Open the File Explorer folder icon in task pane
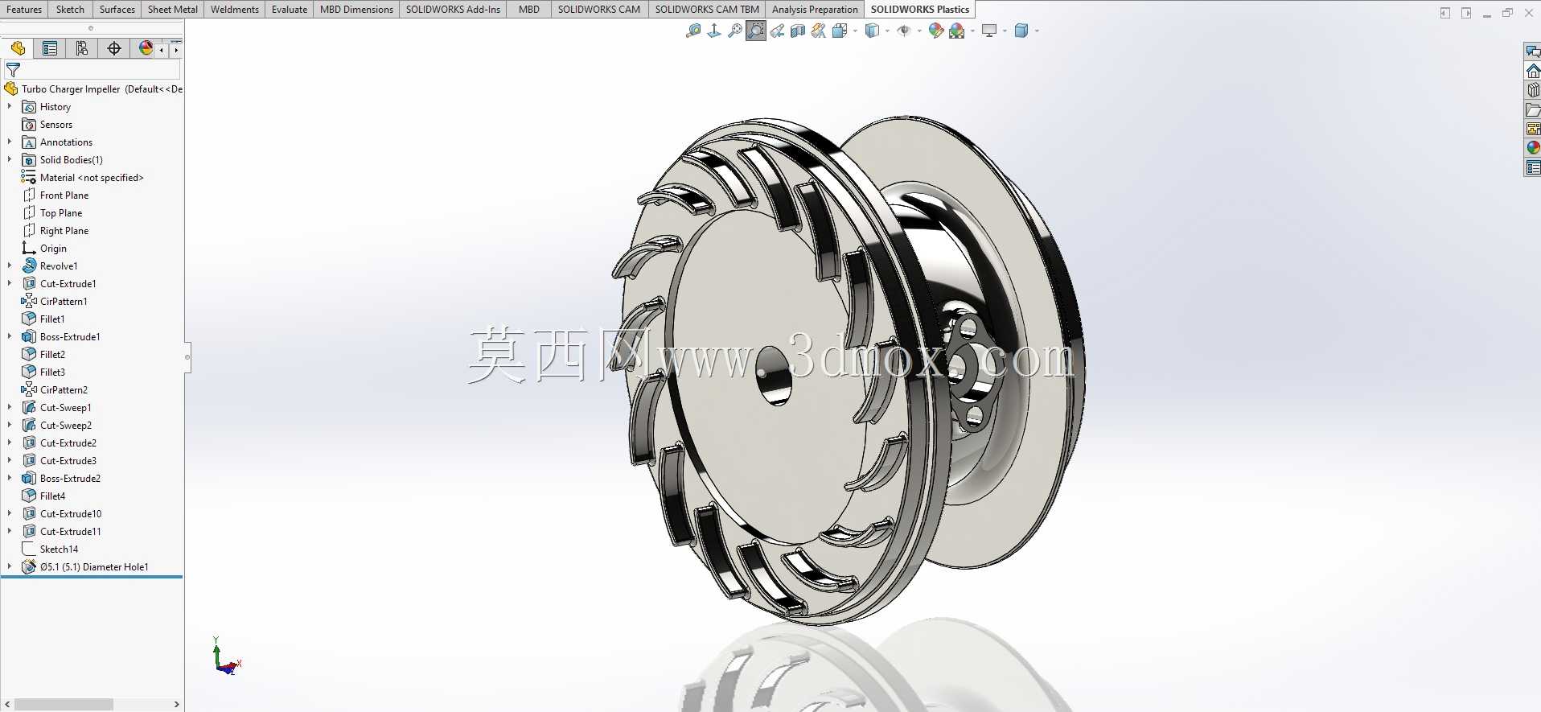 (x=1533, y=109)
